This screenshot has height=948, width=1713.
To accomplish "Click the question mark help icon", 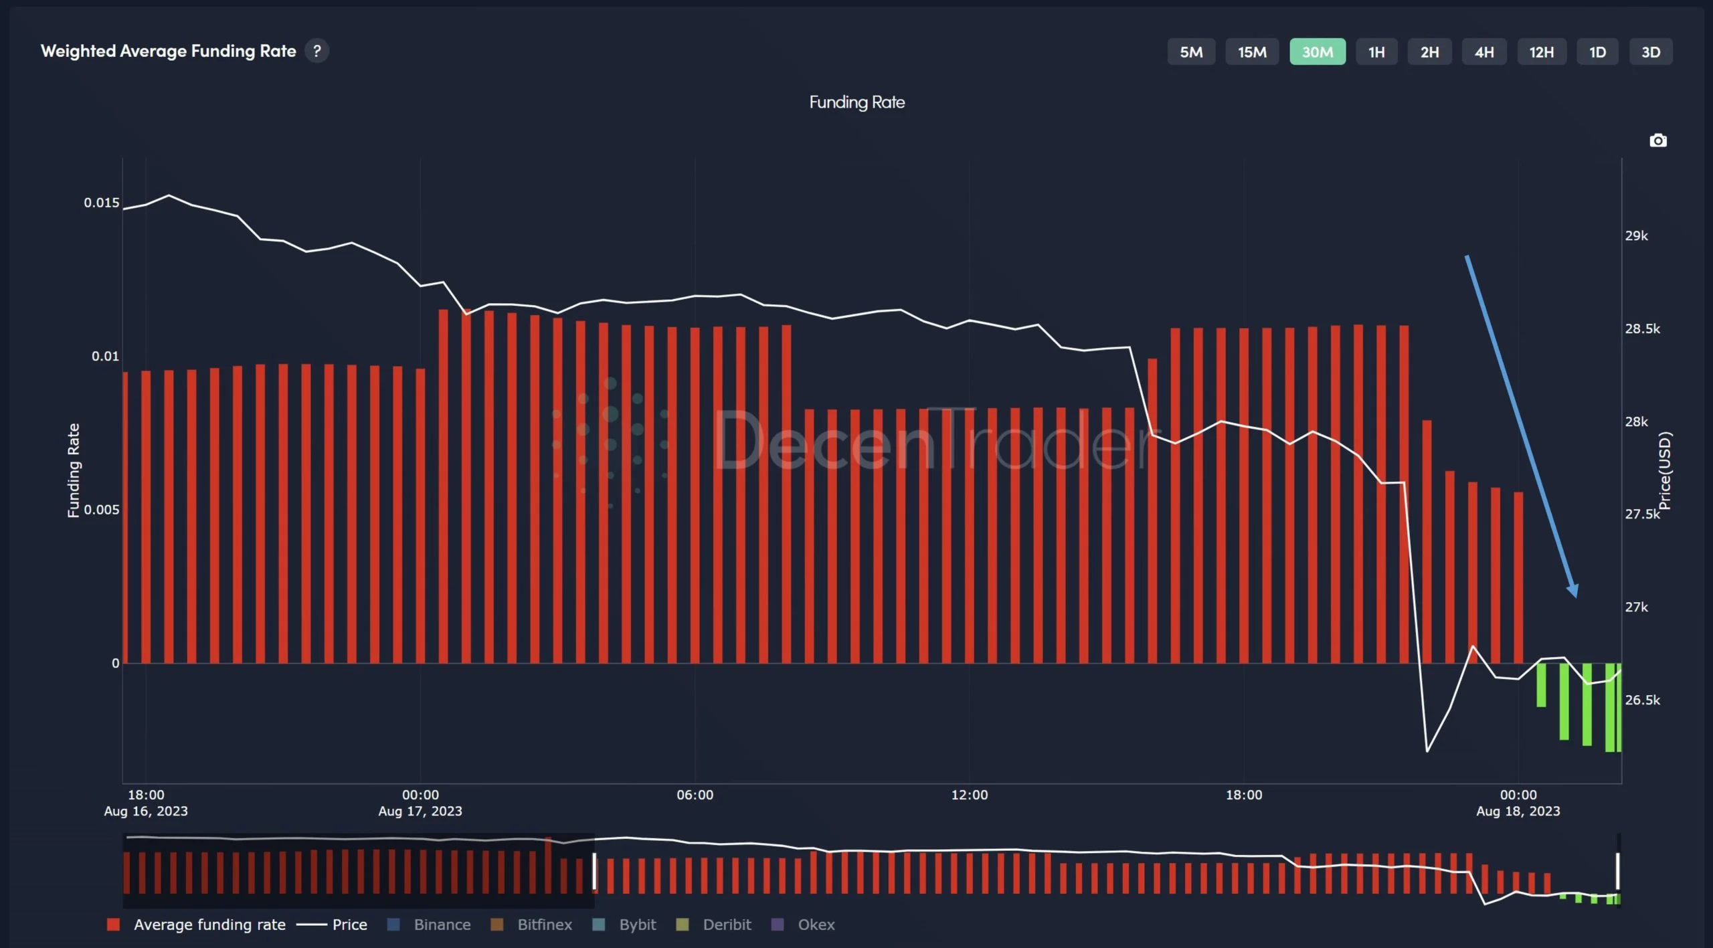I will [x=317, y=51].
